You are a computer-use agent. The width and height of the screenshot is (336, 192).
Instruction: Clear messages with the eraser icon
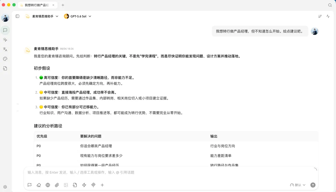coord(39,185)
